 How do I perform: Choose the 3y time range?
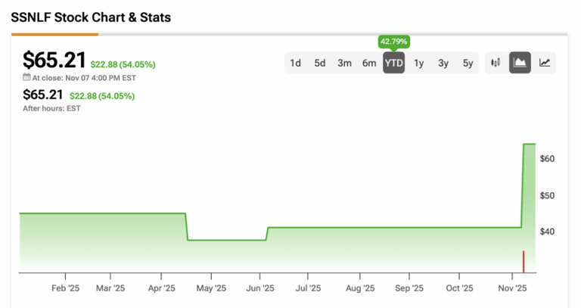click(x=443, y=63)
